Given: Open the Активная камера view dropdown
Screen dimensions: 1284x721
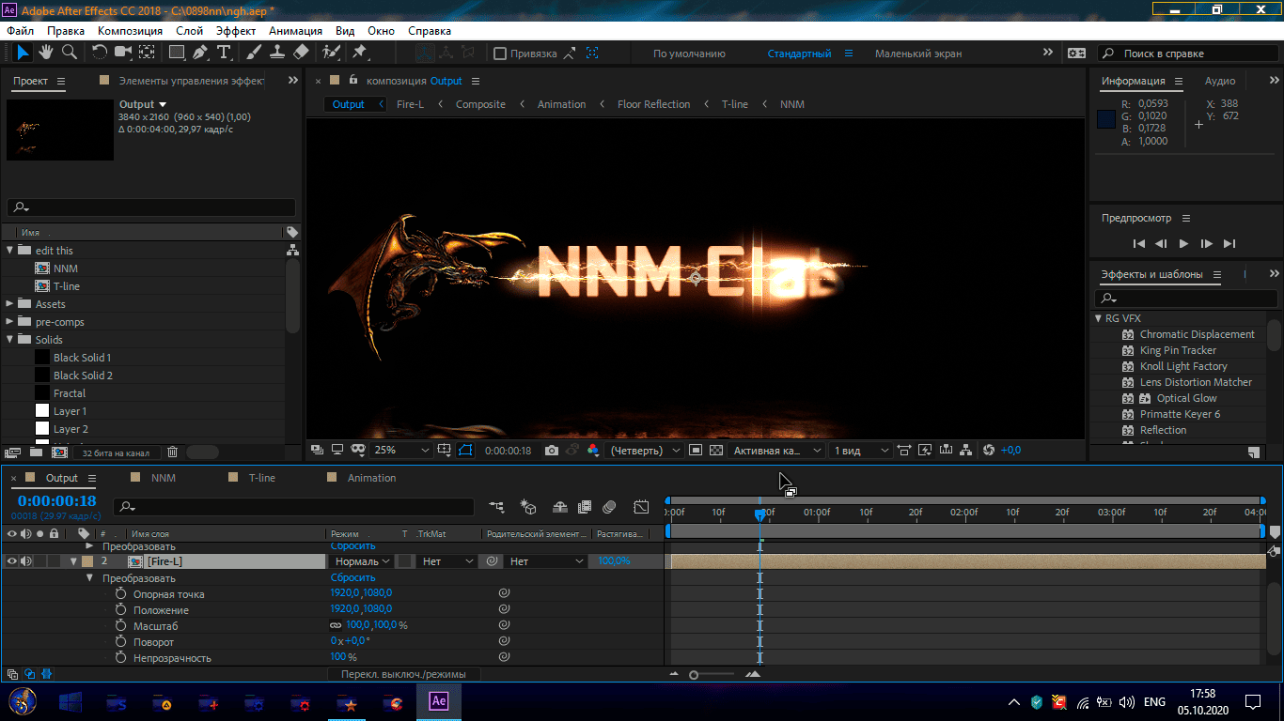Looking at the screenshot, I should [x=777, y=451].
